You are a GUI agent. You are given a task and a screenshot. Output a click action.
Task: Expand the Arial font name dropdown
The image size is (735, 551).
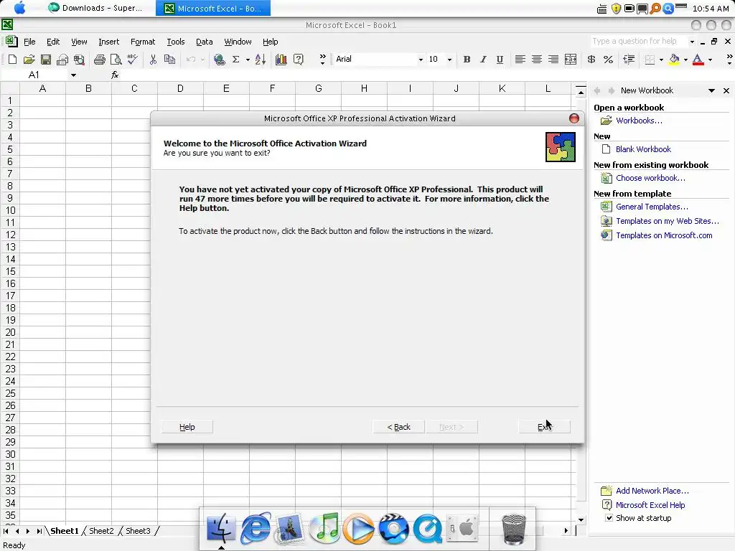pyautogui.click(x=421, y=60)
